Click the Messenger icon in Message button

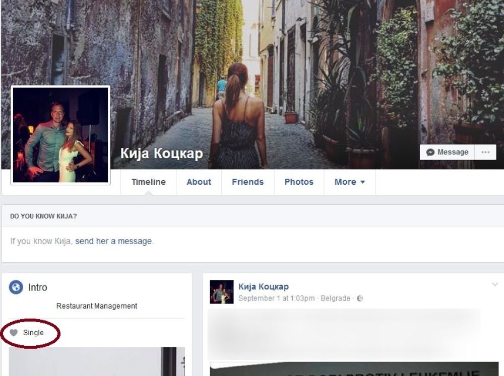point(430,152)
